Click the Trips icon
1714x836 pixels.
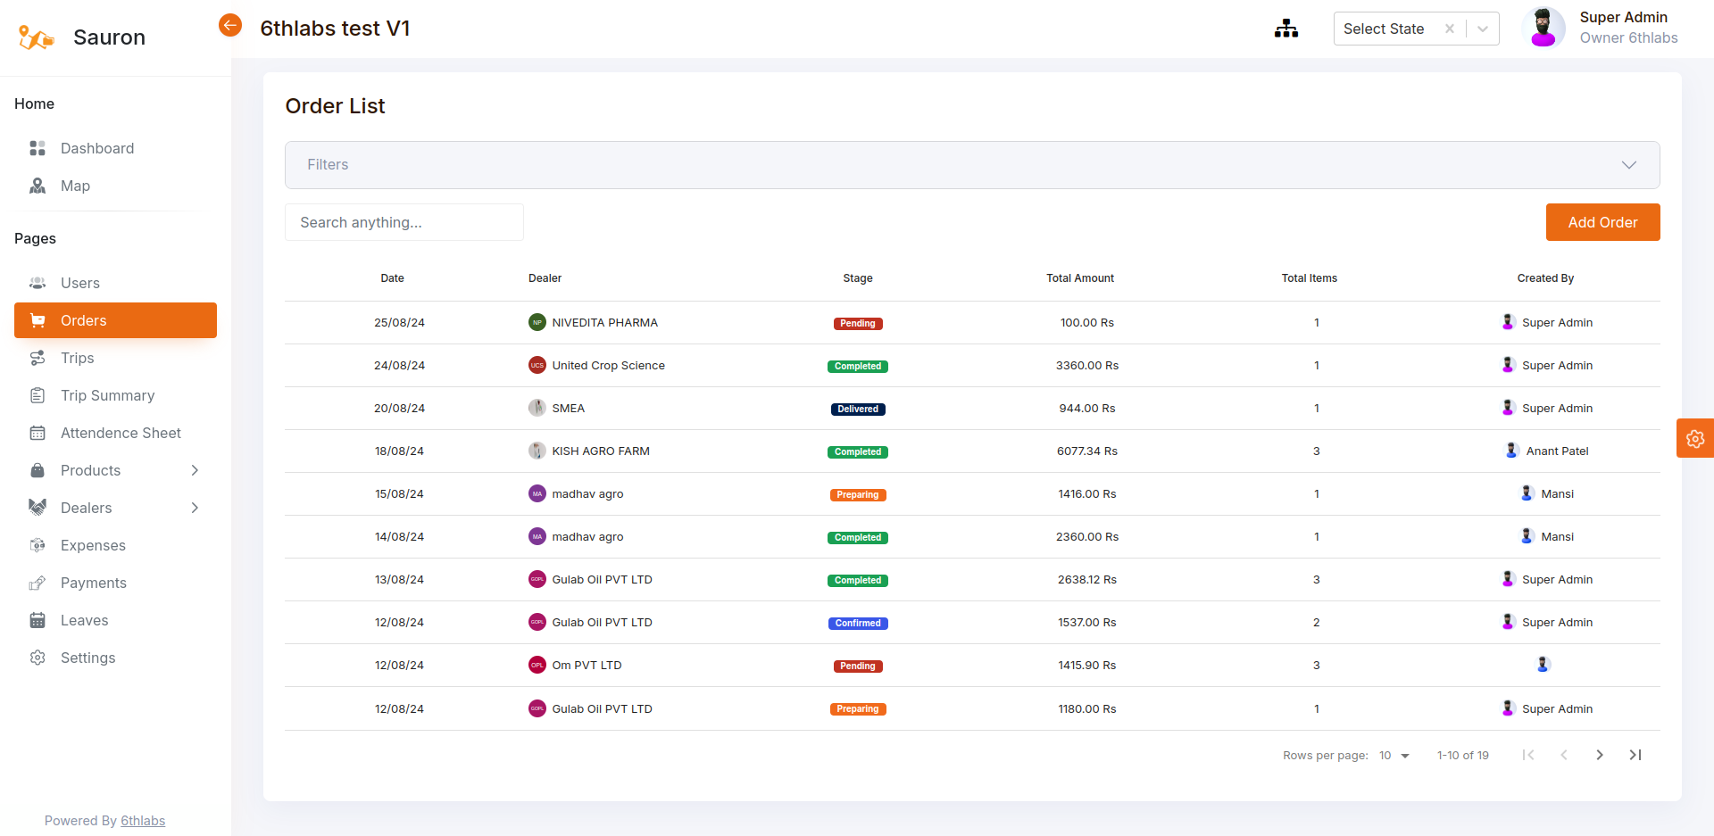point(37,358)
